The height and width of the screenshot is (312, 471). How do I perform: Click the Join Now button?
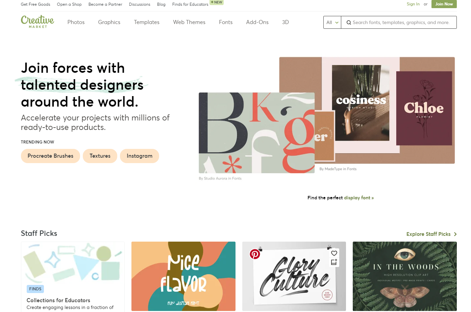pos(444,4)
